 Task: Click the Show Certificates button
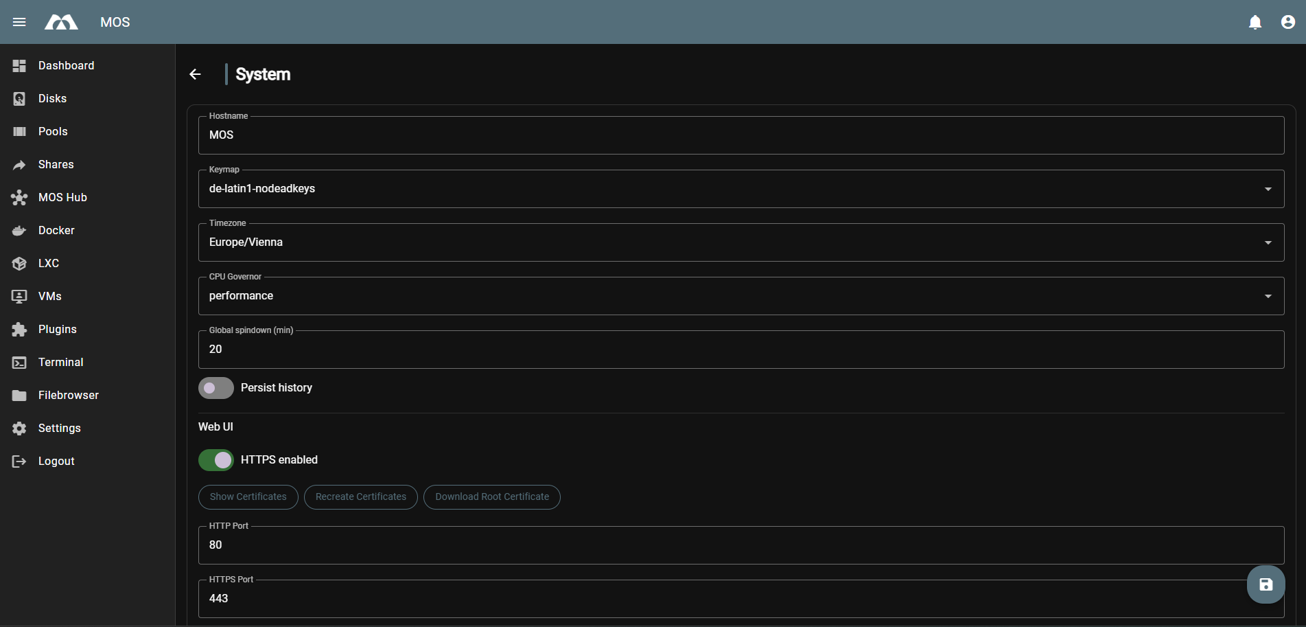click(x=248, y=497)
